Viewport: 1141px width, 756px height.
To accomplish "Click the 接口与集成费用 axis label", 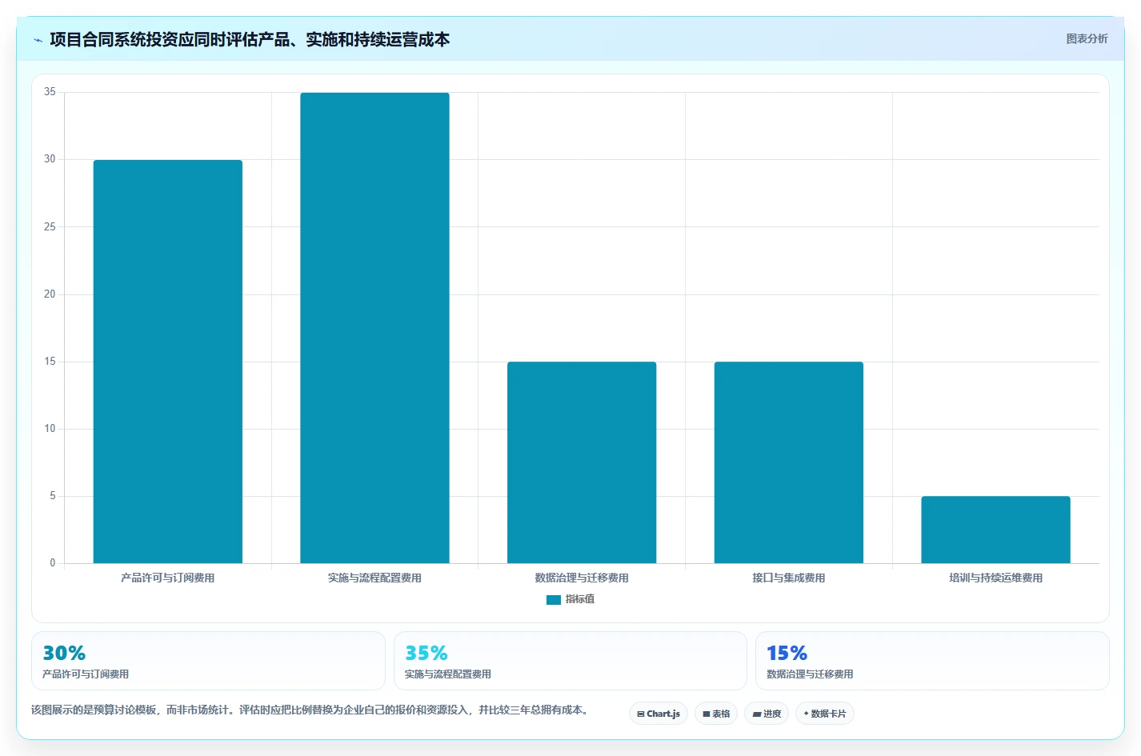I will (789, 578).
